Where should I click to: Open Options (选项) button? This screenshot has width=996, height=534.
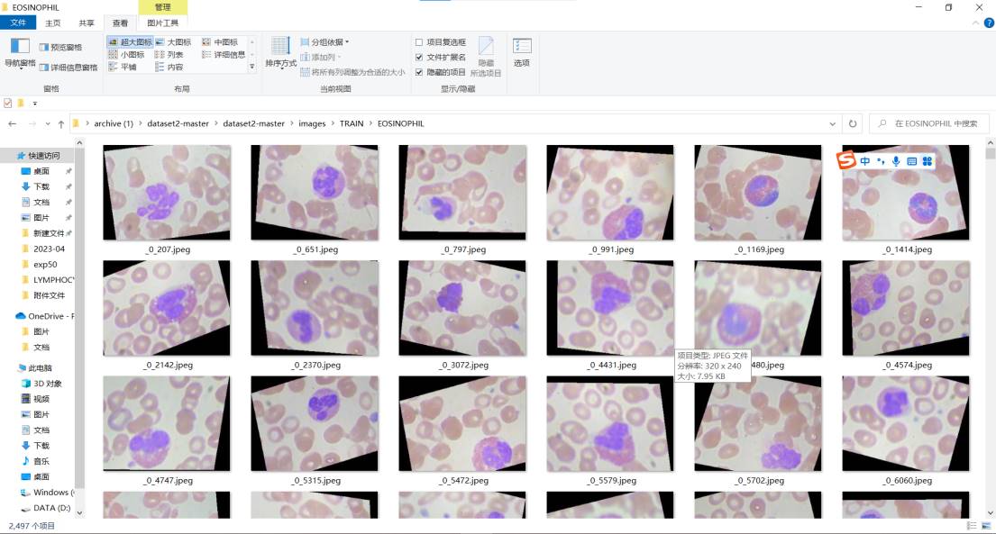[x=522, y=53]
